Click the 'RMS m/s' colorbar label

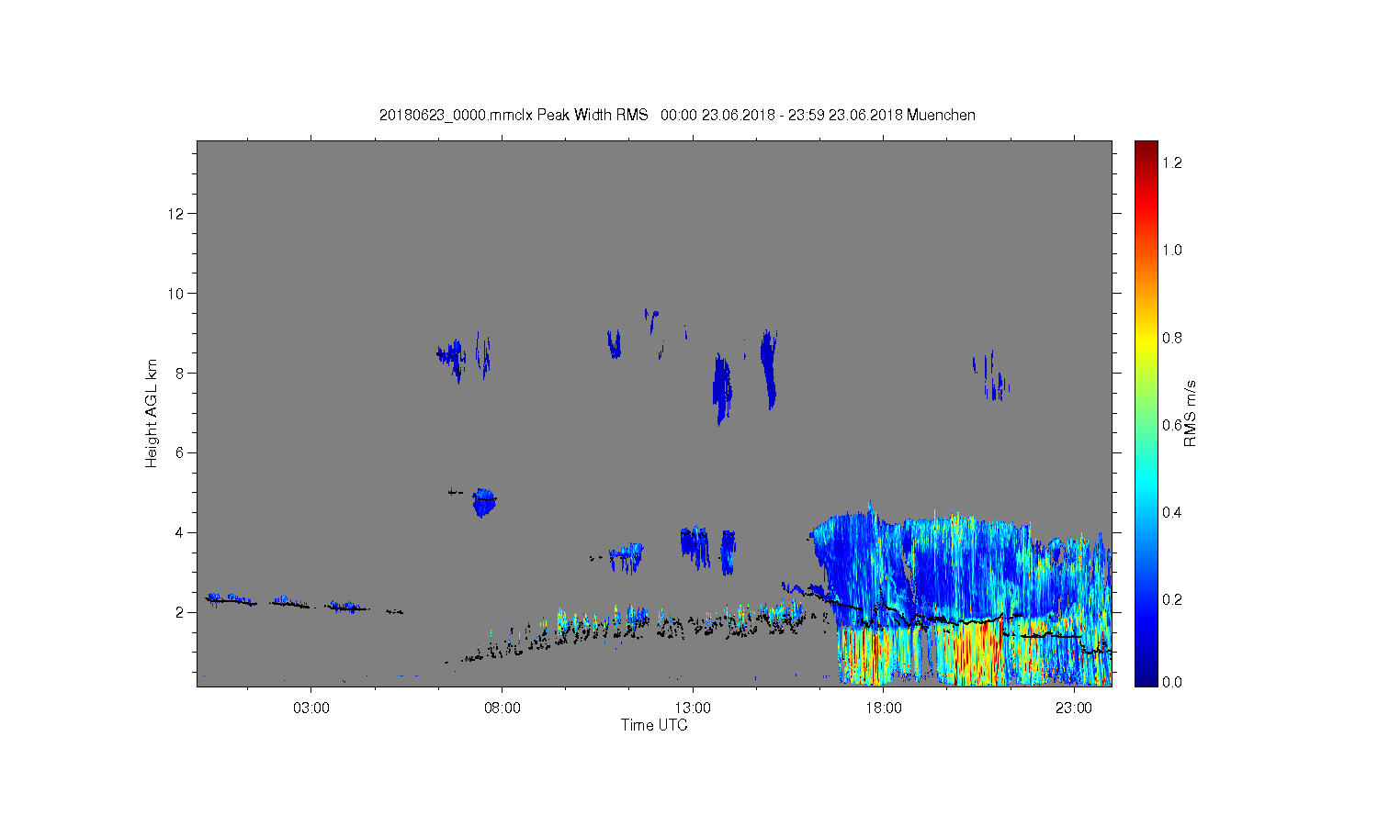[x=1190, y=413]
